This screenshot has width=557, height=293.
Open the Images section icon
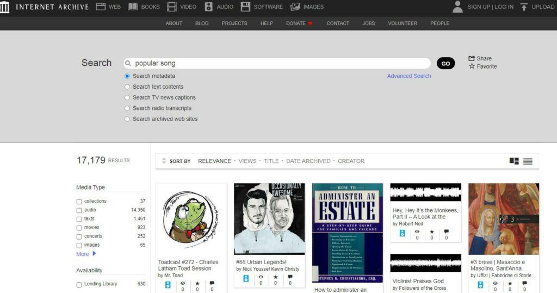295,7
